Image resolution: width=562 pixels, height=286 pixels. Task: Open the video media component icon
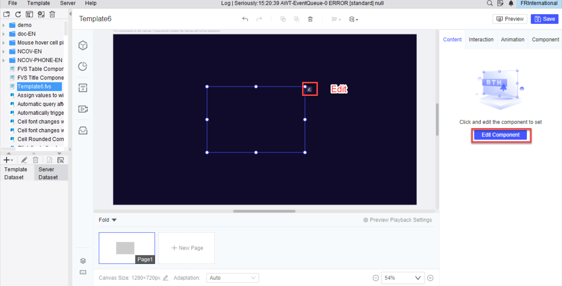(83, 109)
